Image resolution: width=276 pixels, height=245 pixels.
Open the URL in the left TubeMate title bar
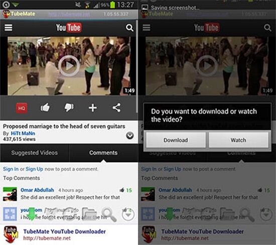click(x=69, y=14)
